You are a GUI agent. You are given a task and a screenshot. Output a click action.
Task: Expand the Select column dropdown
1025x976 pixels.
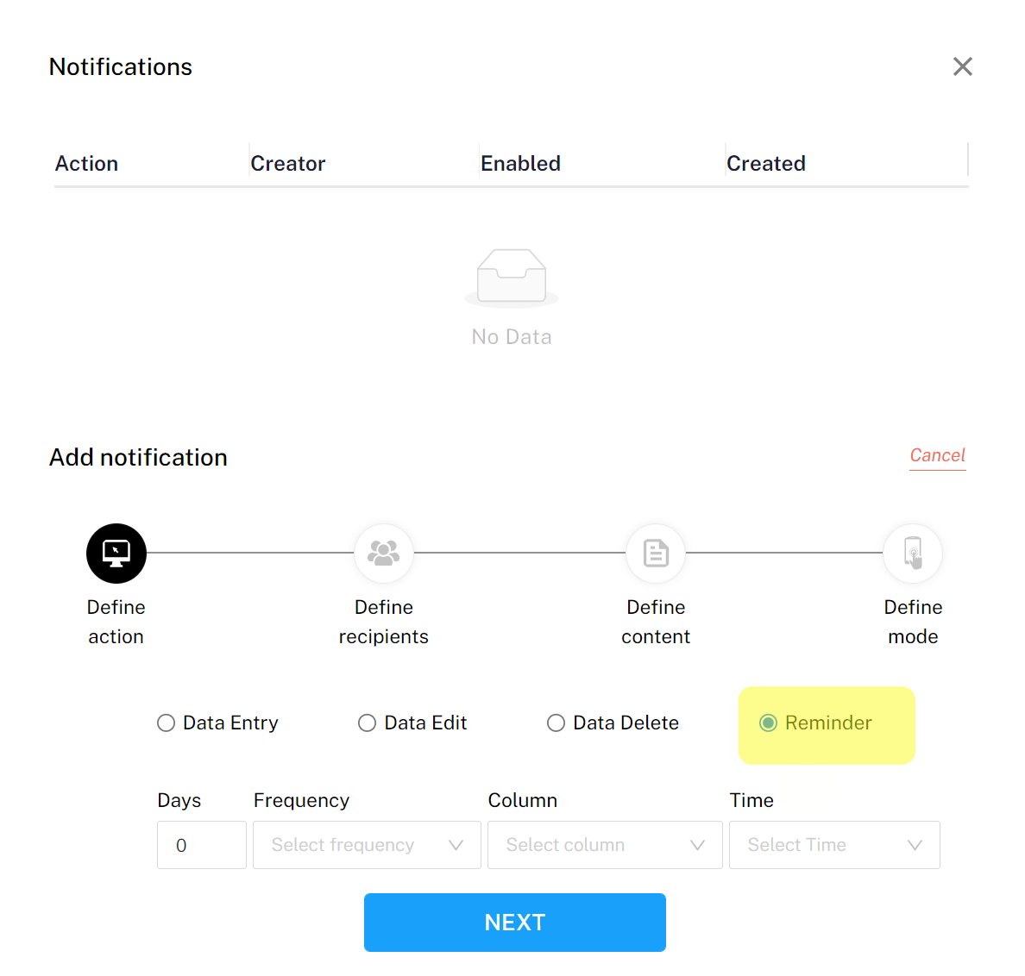pos(605,845)
